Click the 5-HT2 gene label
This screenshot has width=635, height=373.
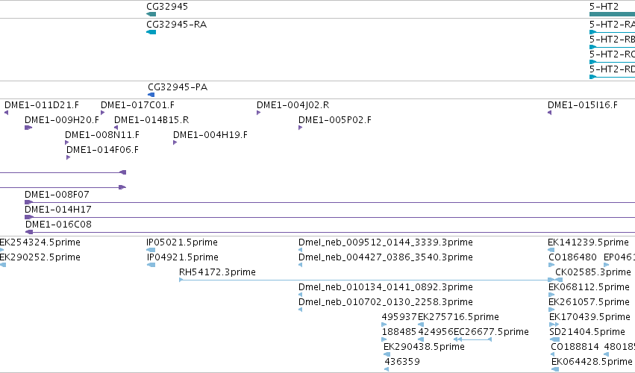coord(604,7)
